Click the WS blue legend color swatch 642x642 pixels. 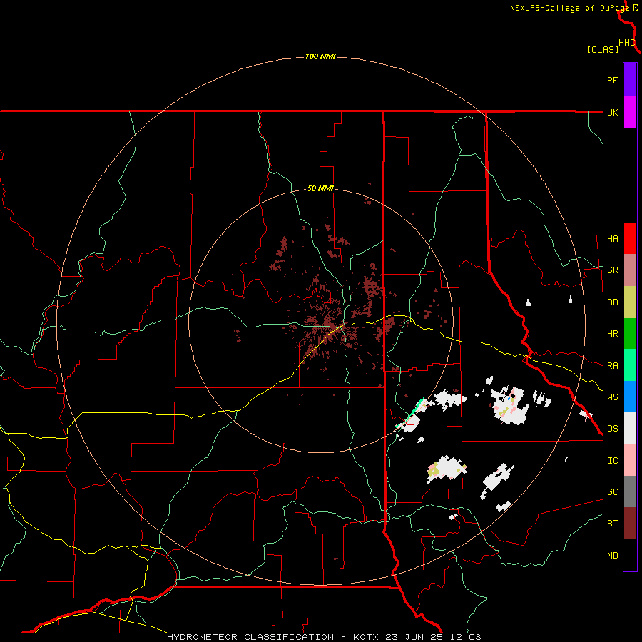pyautogui.click(x=630, y=397)
